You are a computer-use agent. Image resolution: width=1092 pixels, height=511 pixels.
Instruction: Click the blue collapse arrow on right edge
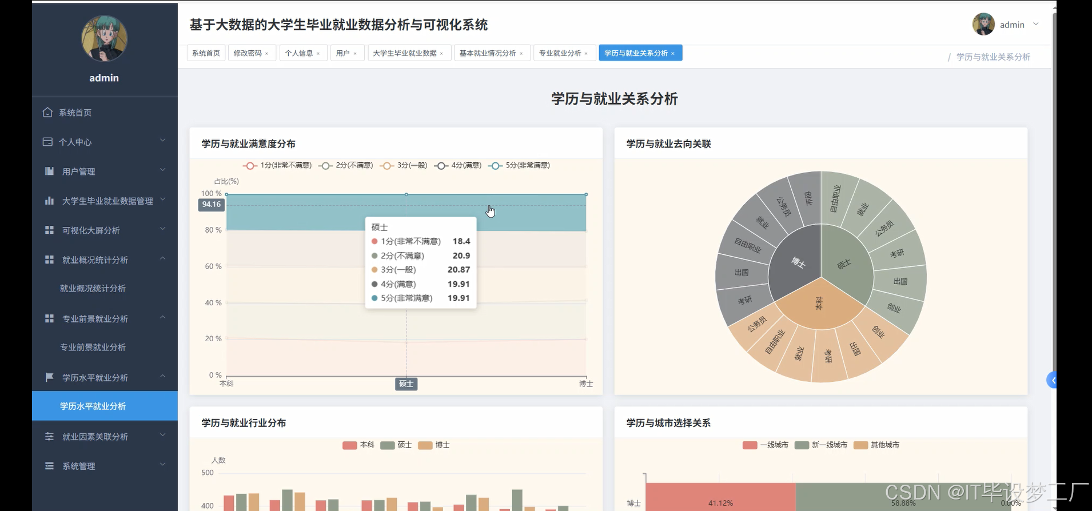point(1051,380)
